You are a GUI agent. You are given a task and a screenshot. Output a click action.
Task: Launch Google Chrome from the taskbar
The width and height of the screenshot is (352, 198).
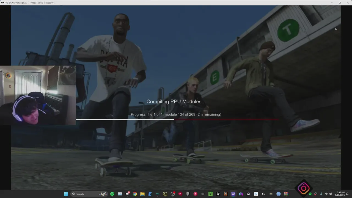tap(135, 194)
